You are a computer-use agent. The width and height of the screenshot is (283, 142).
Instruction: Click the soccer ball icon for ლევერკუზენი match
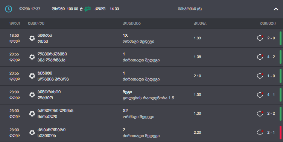click(32, 57)
